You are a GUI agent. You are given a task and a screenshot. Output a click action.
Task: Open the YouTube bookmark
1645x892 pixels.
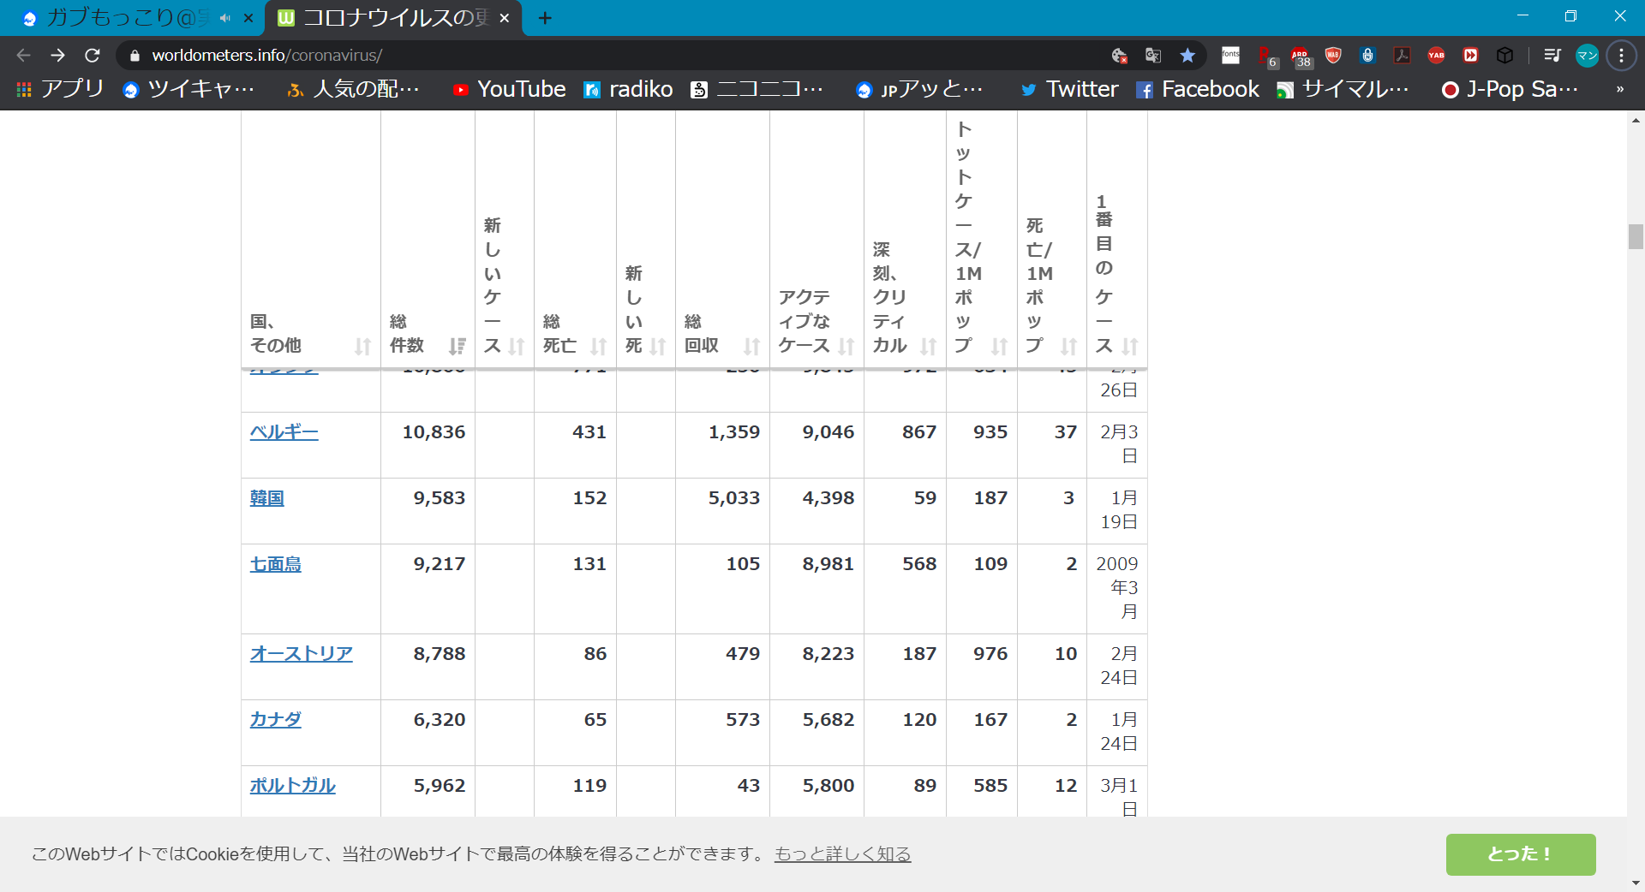click(510, 89)
